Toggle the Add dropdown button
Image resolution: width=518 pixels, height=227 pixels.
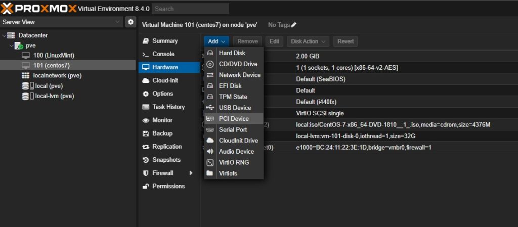coord(217,41)
